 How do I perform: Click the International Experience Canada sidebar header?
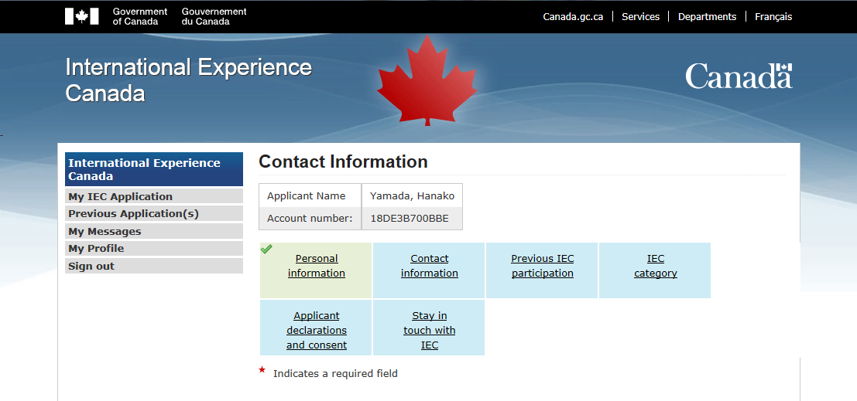(154, 169)
